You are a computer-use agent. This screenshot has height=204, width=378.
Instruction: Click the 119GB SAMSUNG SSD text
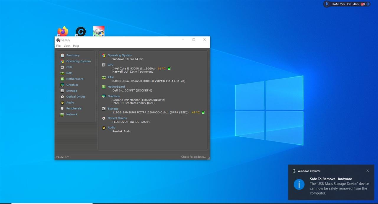coord(150,112)
